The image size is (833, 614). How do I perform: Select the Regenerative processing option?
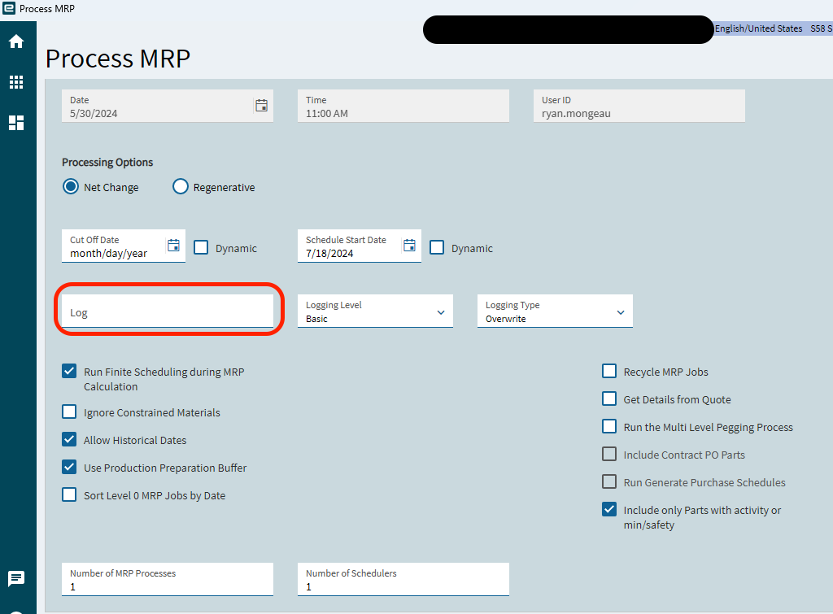(180, 186)
